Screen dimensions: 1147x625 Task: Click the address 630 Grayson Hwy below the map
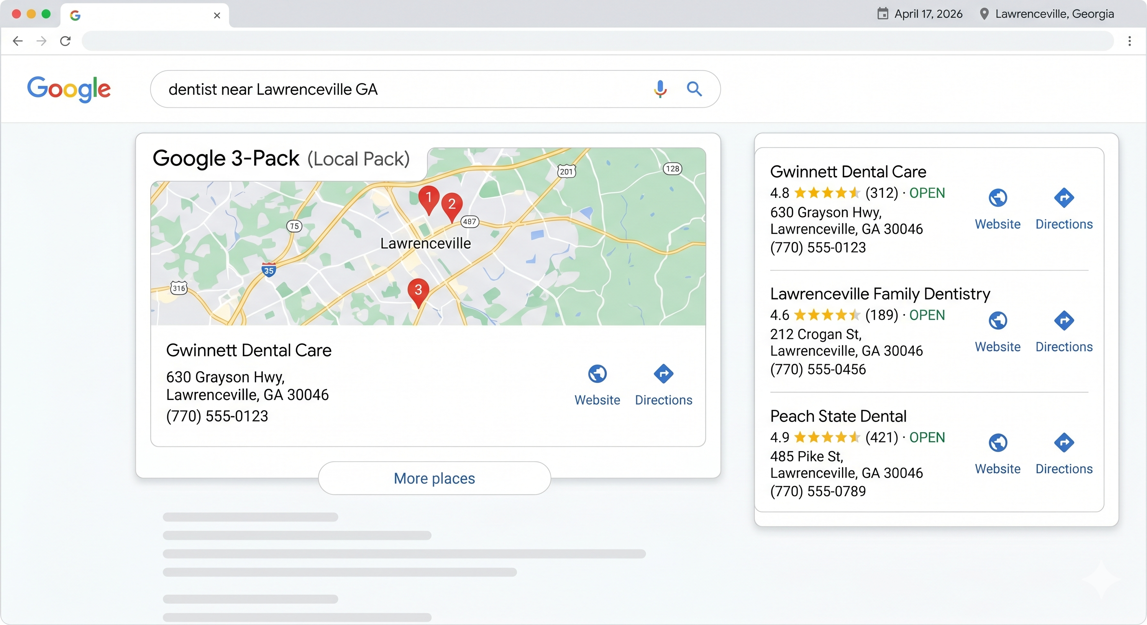point(225,377)
